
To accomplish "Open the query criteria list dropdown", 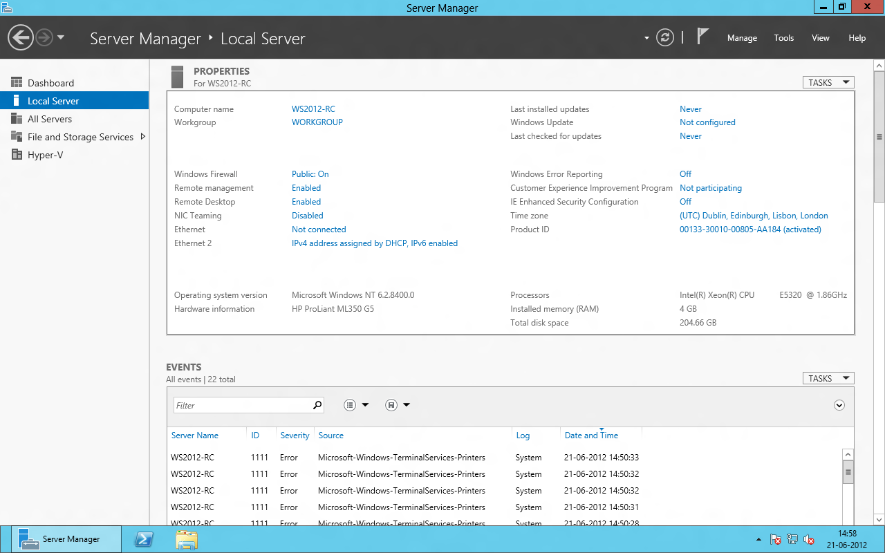I will (357, 405).
